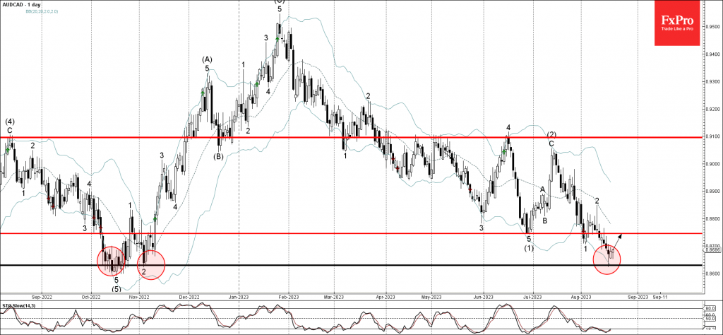Select the lower red line near 0.8750
723x335 pixels.
coord(353,233)
